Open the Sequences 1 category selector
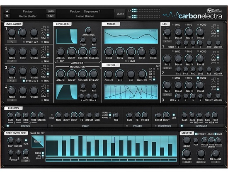228x174 pixels. [92, 11]
